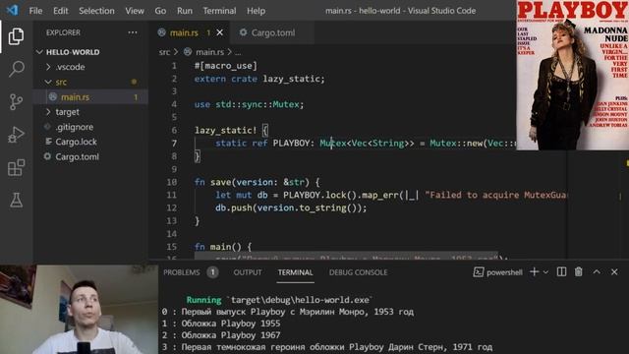Image resolution: width=629 pixels, height=354 pixels.
Task: Open the Source Control view icon
Action: (16, 102)
